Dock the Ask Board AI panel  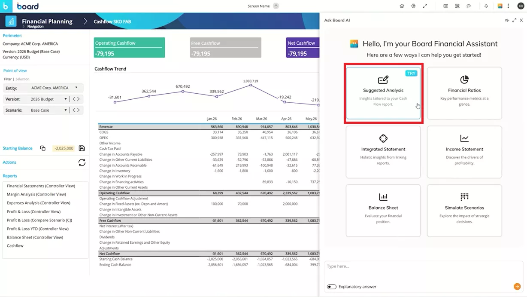pos(507,20)
